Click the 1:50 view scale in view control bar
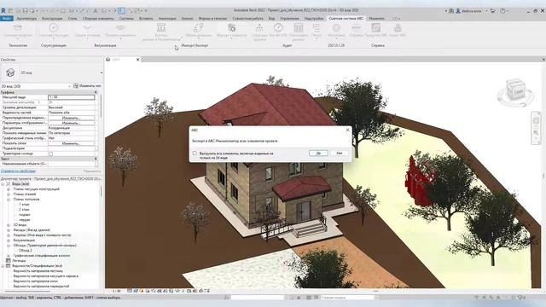Viewport: 546px width, 307px height. (x=116, y=291)
